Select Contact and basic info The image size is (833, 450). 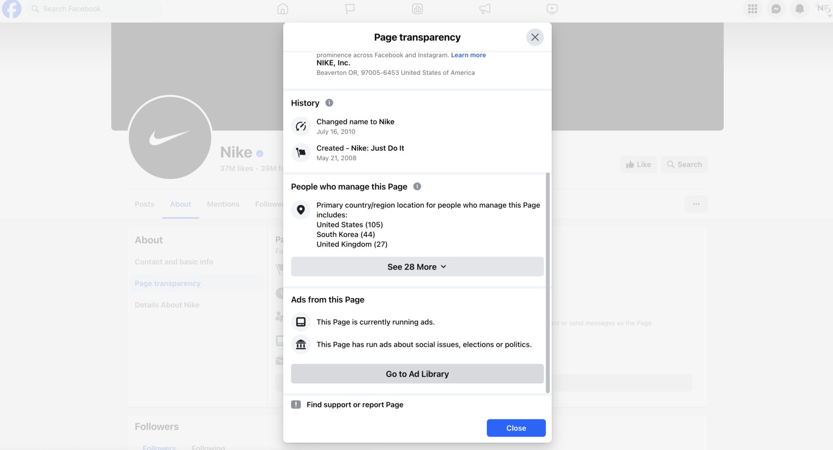174,262
